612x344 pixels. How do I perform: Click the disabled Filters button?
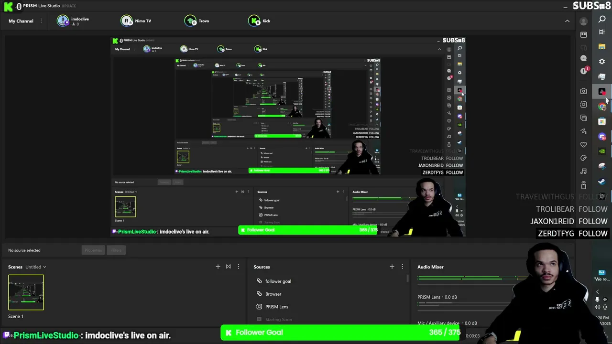coord(116,250)
